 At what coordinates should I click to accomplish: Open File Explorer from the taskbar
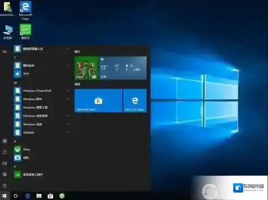point(39,196)
